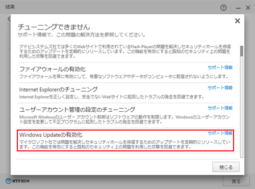Close the チューニングできません dialog with X
Image resolution: width=255 pixels, height=189 pixels.
click(237, 21)
